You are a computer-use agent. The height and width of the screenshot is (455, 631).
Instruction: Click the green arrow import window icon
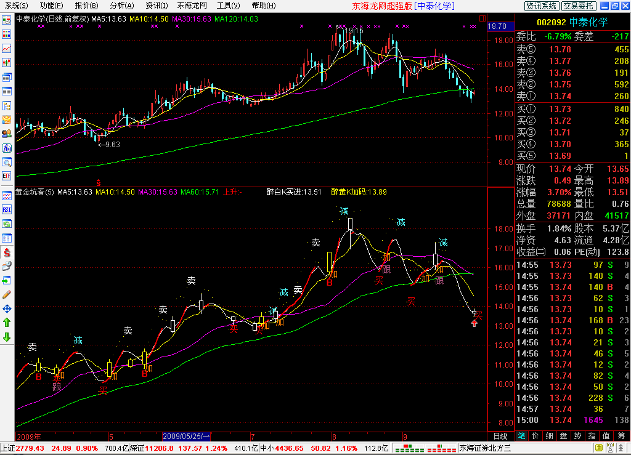point(6,281)
